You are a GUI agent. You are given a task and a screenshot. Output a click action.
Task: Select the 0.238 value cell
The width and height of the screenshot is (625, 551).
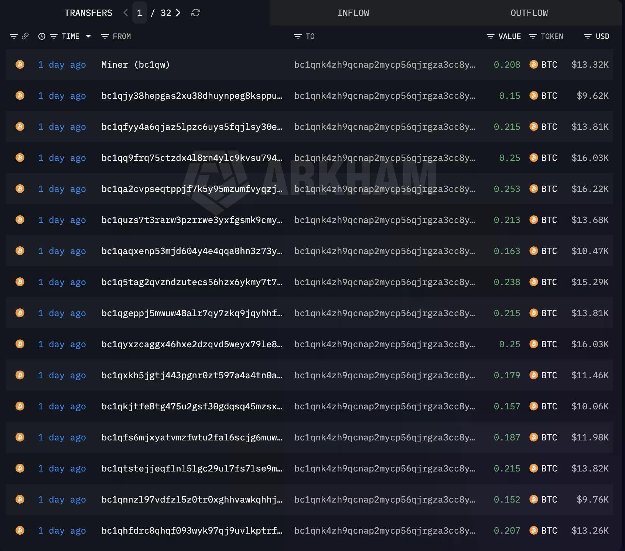pos(507,282)
